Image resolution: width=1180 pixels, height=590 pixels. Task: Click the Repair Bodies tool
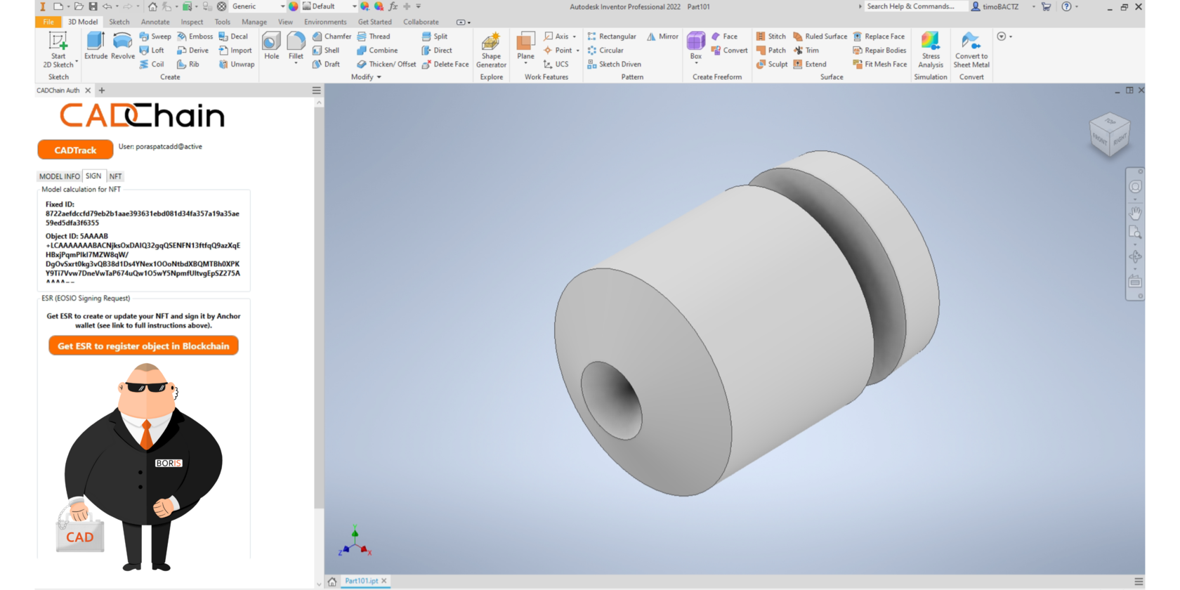pos(879,51)
